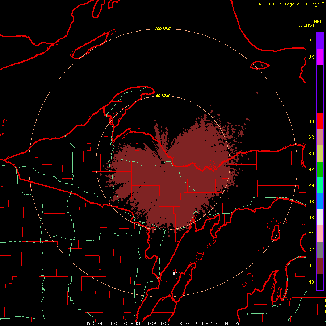The width and height of the screenshot is (326, 326).
Task: Click the ND black legend swatch
Action: coord(320,282)
